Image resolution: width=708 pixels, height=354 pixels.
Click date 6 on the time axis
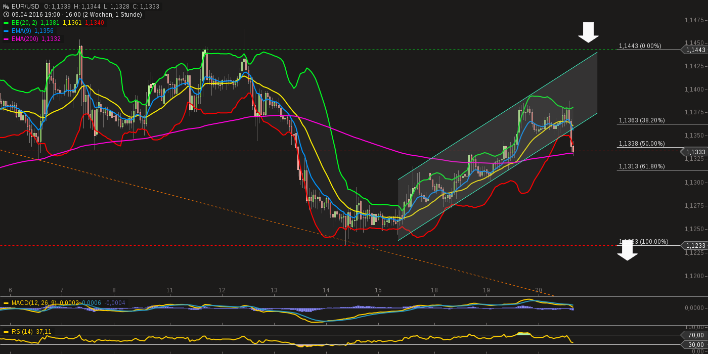coord(10,290)
